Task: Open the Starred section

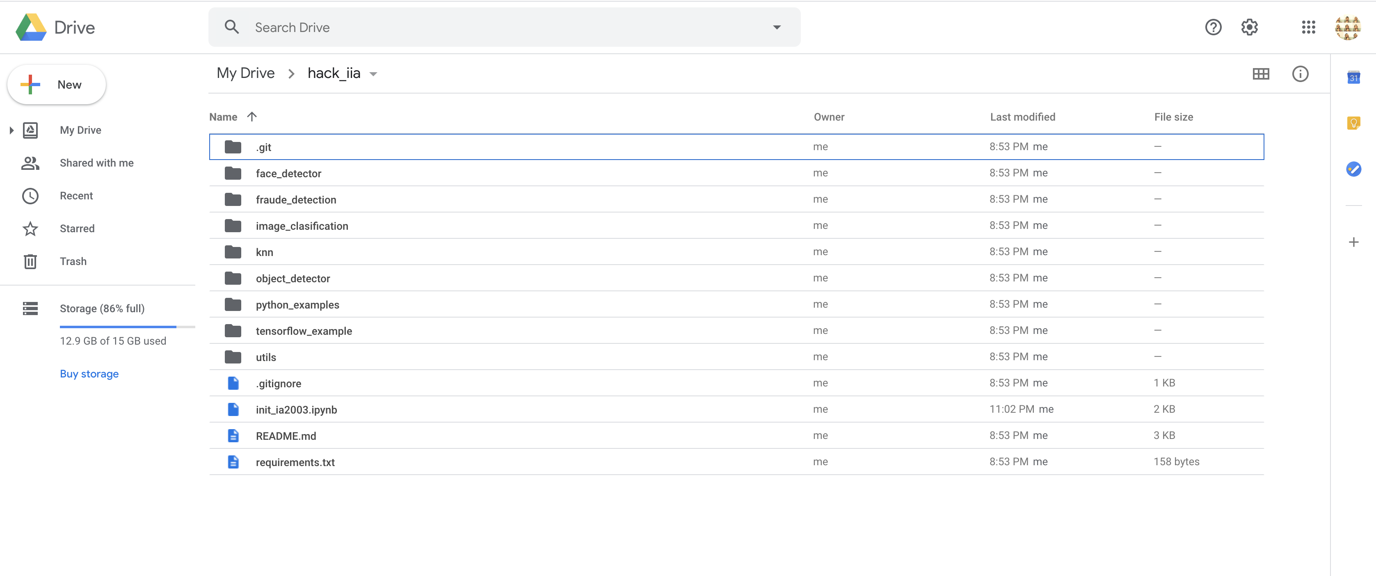Action: point(77,229)
